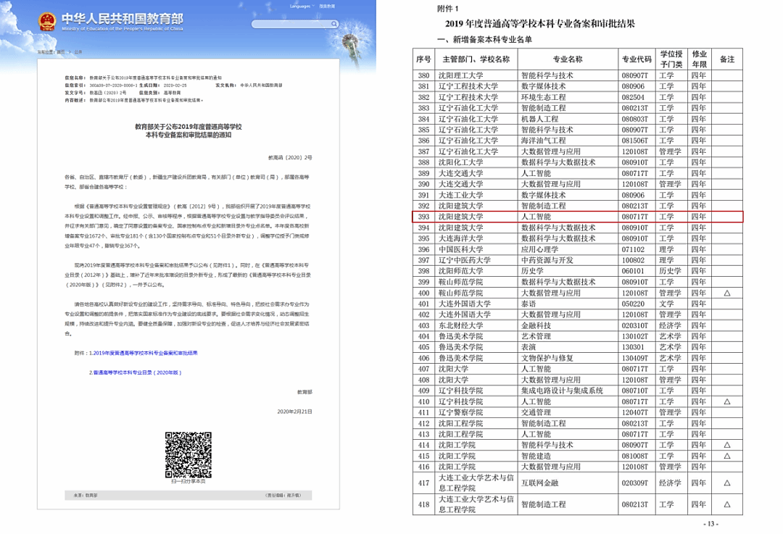Click the 公开 breadcrumb link
Viewport: 783px width, 534px height.
78,52
